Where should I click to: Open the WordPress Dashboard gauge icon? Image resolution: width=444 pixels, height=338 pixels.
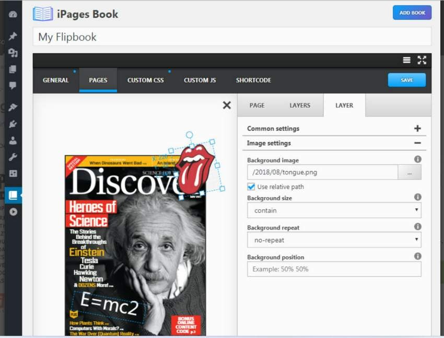pyautogui.click(x=13, y=14)
